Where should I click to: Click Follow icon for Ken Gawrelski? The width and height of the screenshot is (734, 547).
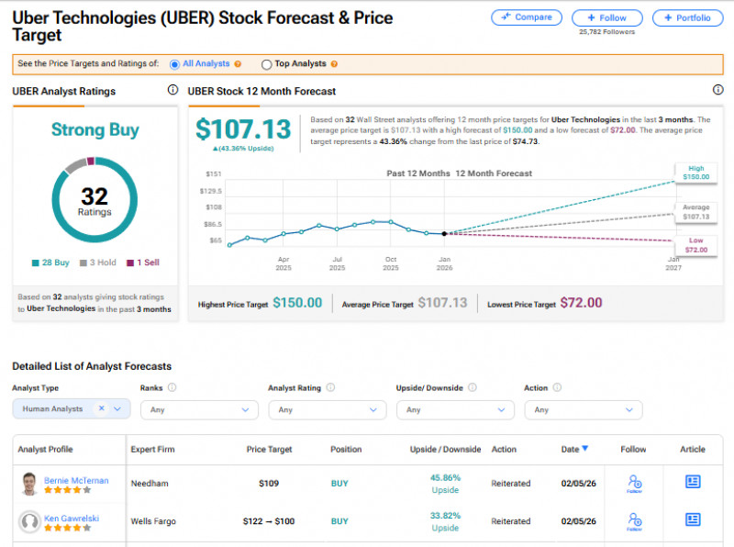[633, 522]
